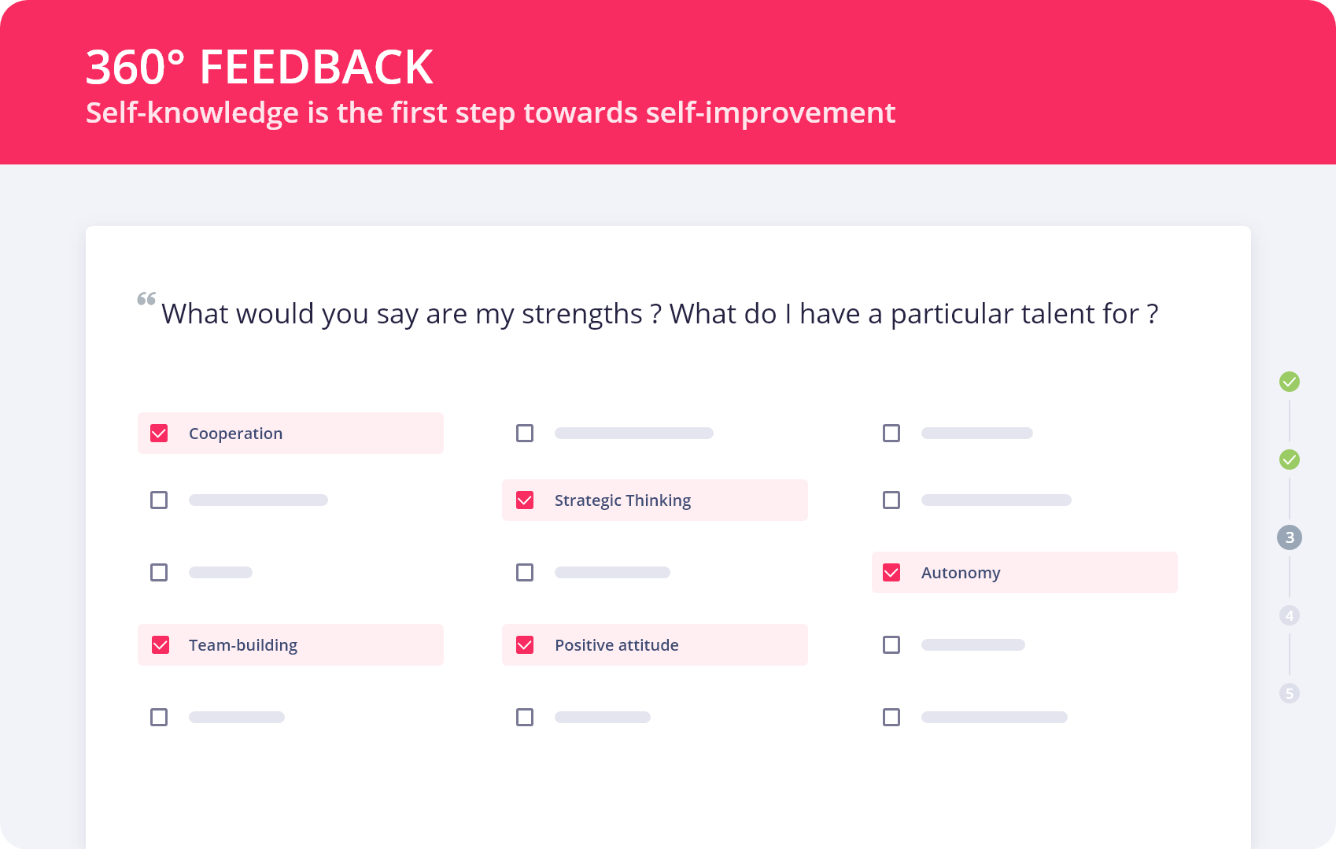Select the current step 3 indicator
1336x849 pixels.
click(x=1289, y=537)
